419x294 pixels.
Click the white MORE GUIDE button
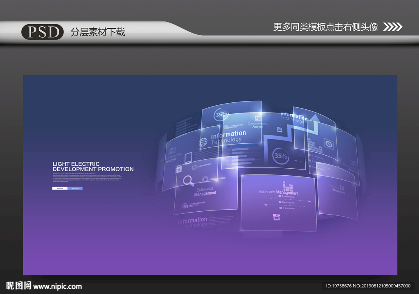tap(60, 188)
